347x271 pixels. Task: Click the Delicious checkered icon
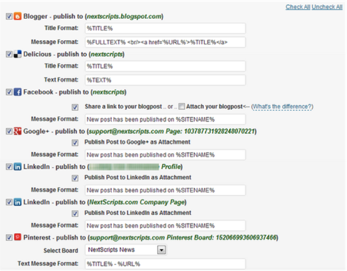click(18, 54)
